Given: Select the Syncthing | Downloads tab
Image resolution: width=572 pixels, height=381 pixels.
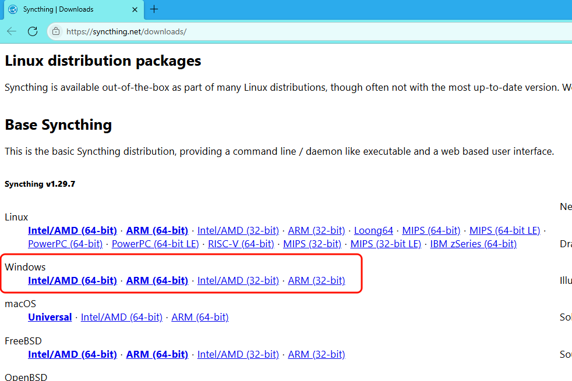Looking at the screenshot, I should coord(74,10).
